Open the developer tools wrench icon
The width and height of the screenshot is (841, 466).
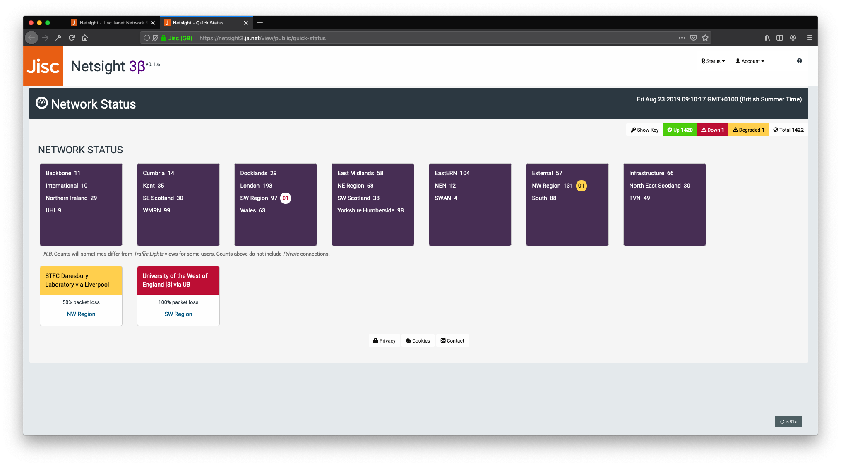coord(58,38)
